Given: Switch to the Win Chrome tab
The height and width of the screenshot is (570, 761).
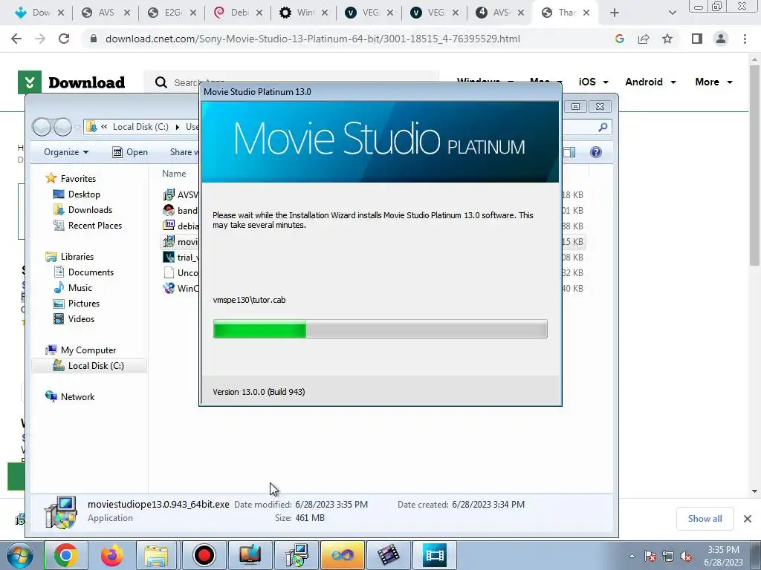Looking at the screenshot, I should pos(304,13).
